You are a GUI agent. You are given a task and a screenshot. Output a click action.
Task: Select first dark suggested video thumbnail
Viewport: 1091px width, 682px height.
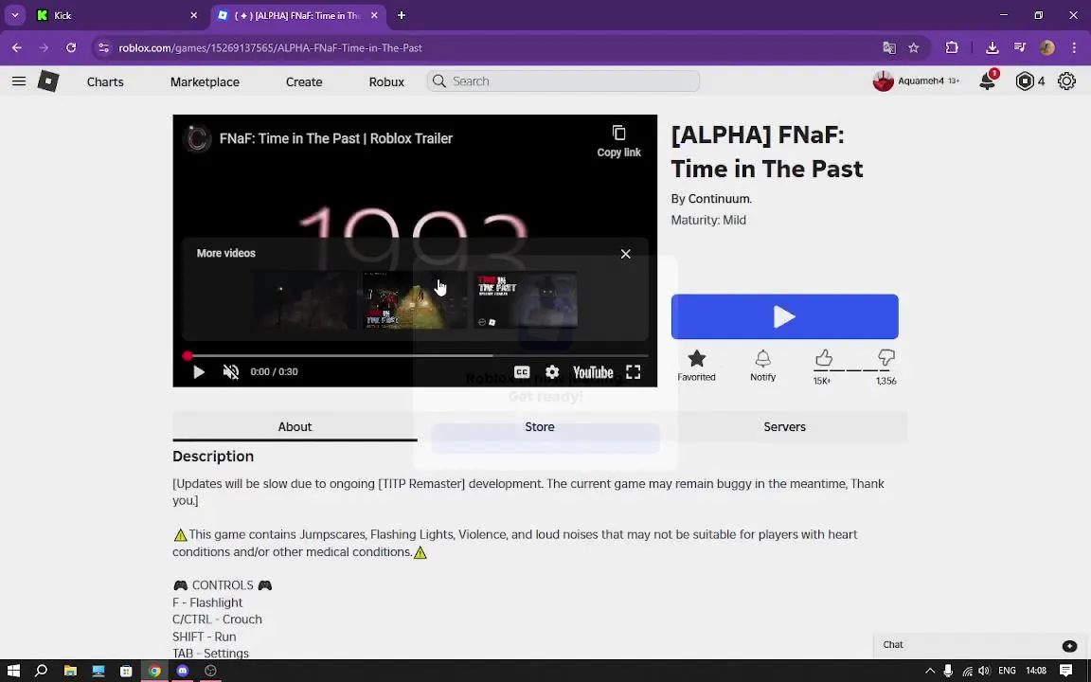[304, 300]
